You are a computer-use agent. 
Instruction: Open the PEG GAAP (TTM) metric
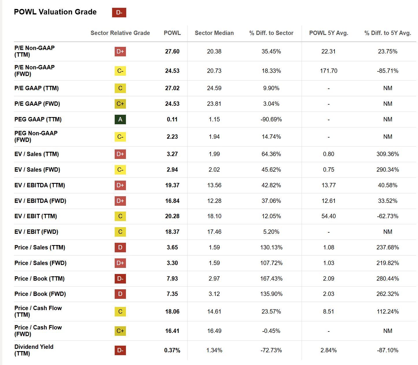(x=38, y=119)
